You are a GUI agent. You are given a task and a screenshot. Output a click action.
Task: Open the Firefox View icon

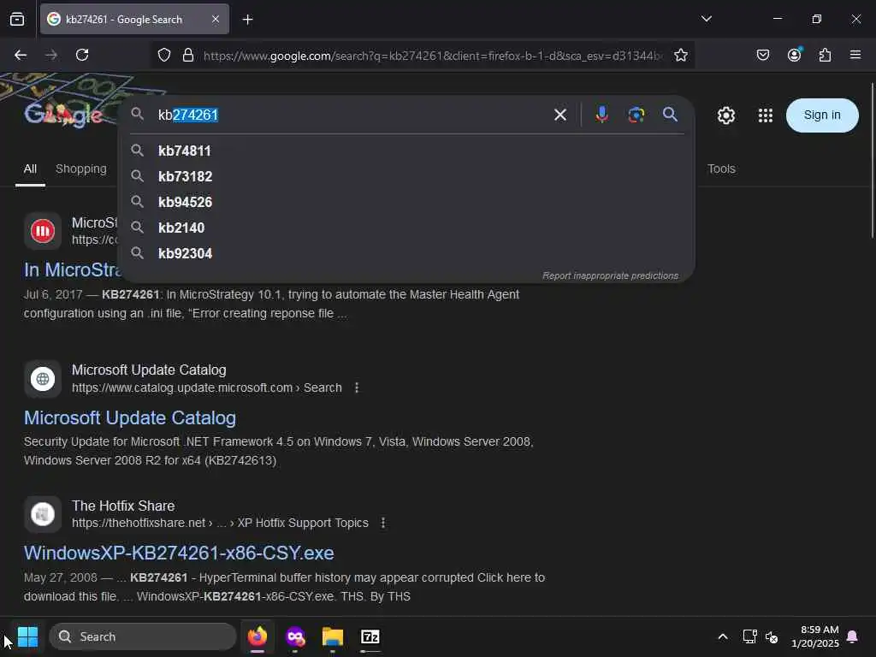coord(17,19)
